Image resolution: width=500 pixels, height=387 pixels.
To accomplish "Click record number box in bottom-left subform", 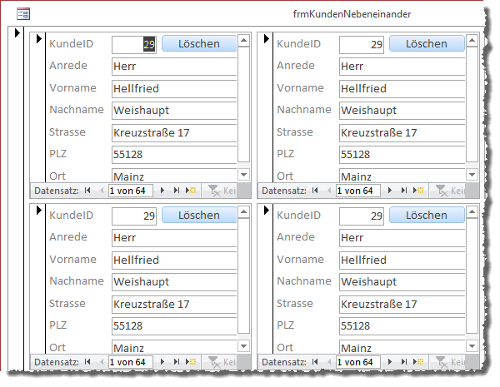I will pos(131,362).
